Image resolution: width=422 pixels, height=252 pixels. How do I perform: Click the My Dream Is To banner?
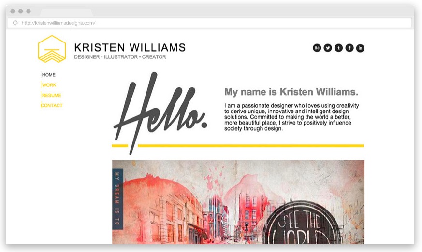coord(117,199)
